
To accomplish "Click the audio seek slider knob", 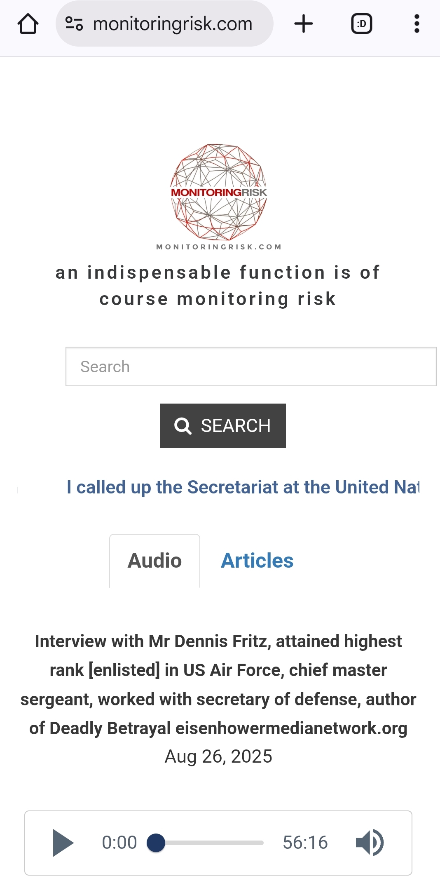I will (156, 843).
